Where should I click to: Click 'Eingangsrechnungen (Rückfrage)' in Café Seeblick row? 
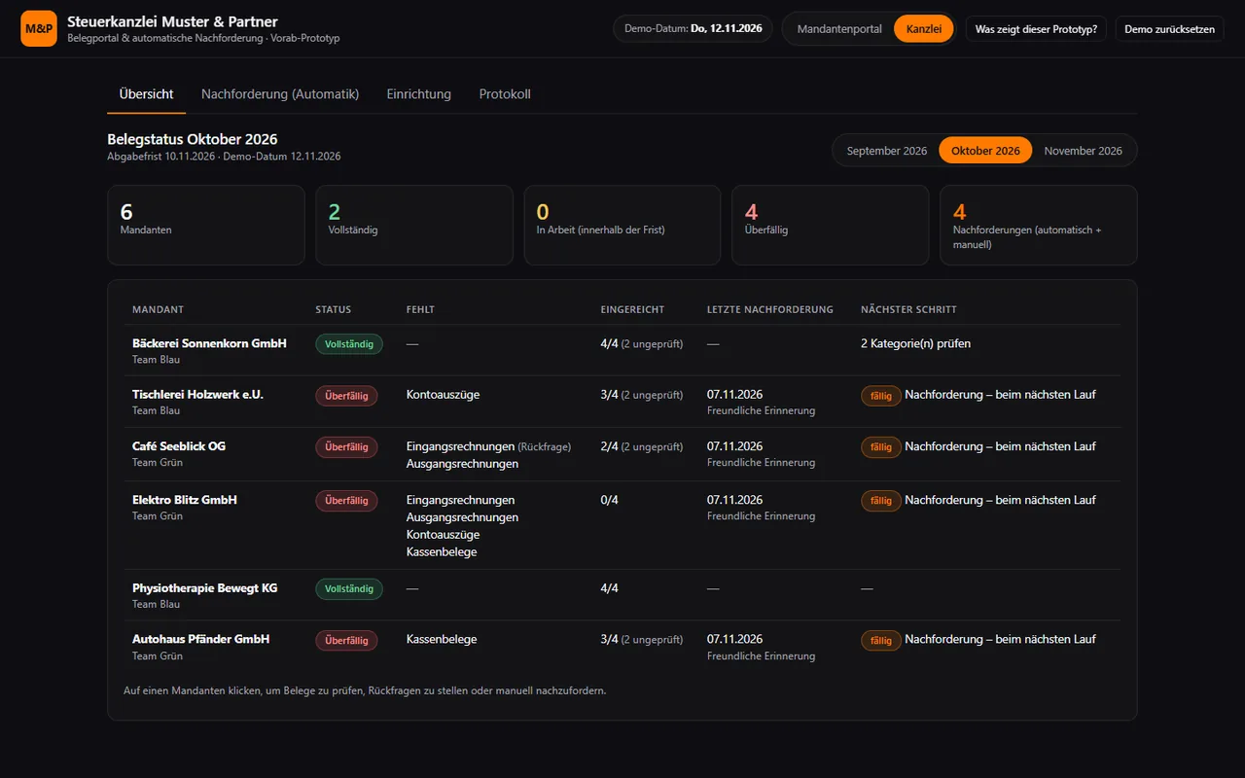[x=488, y=446]
